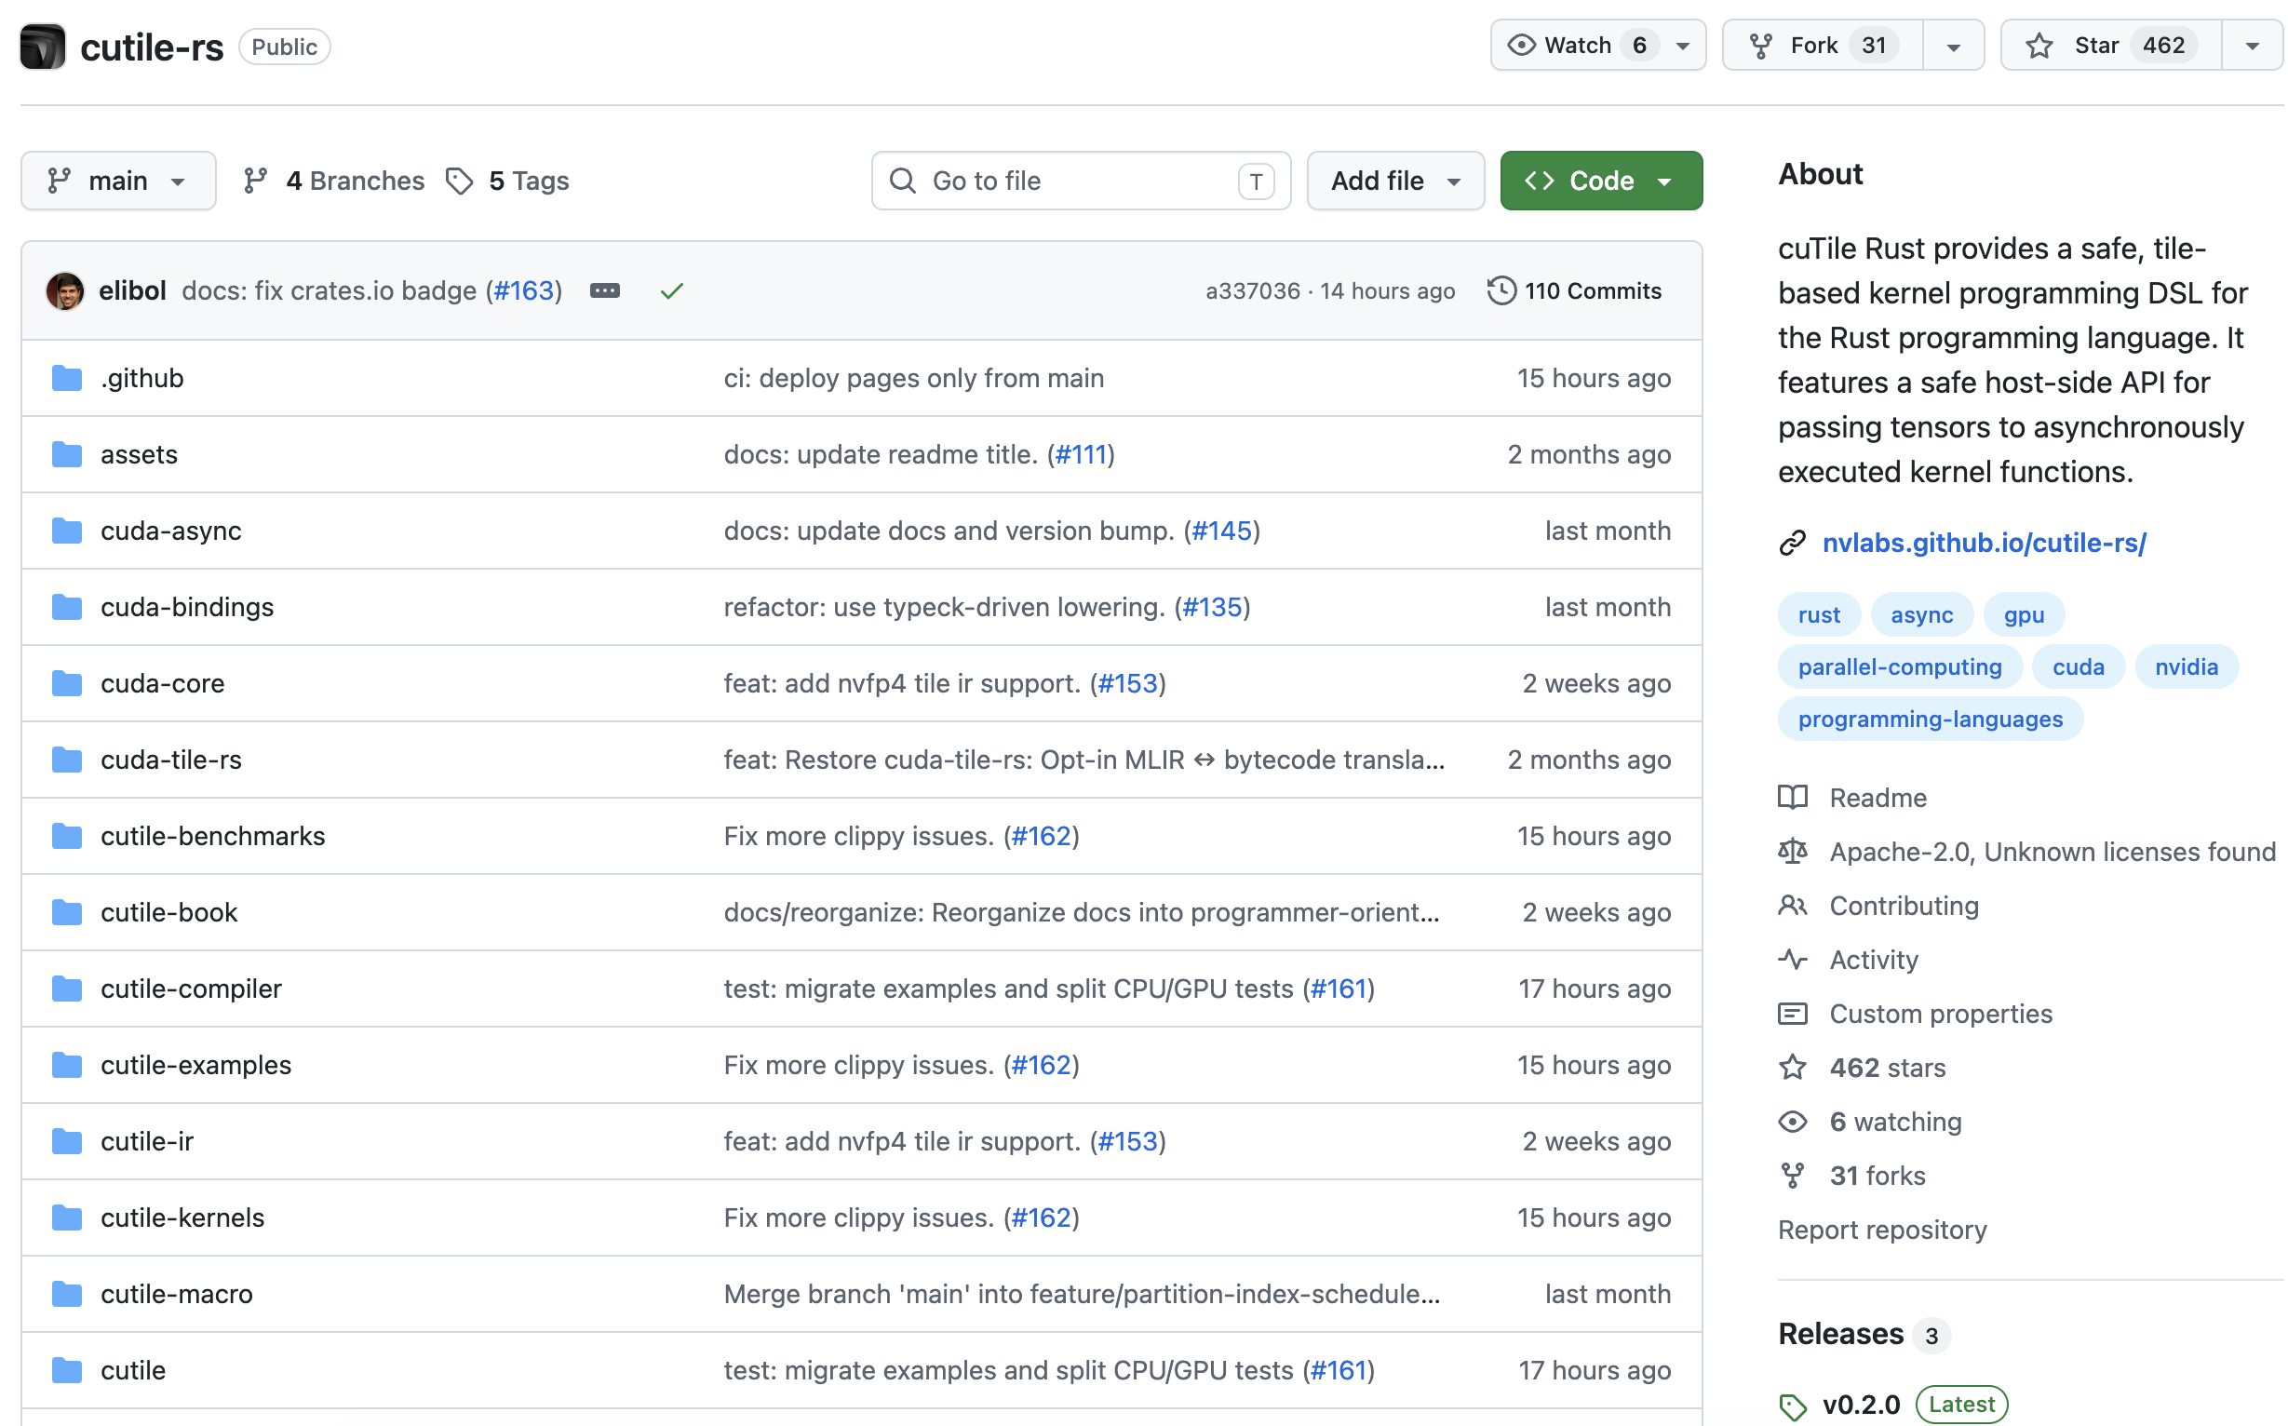This screenshot has width=2288, height=1426.
Task: Click the cutile-macro folder icon
Action: pos(67,1295)
